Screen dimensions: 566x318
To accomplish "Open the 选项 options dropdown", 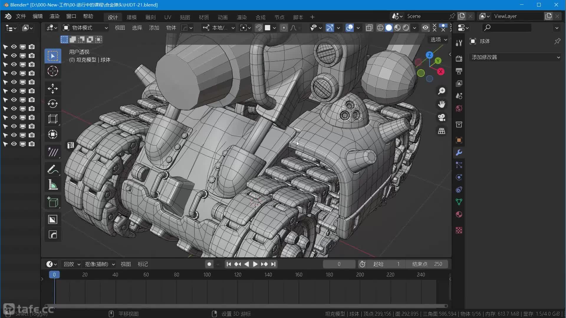I will pos(439,39).
